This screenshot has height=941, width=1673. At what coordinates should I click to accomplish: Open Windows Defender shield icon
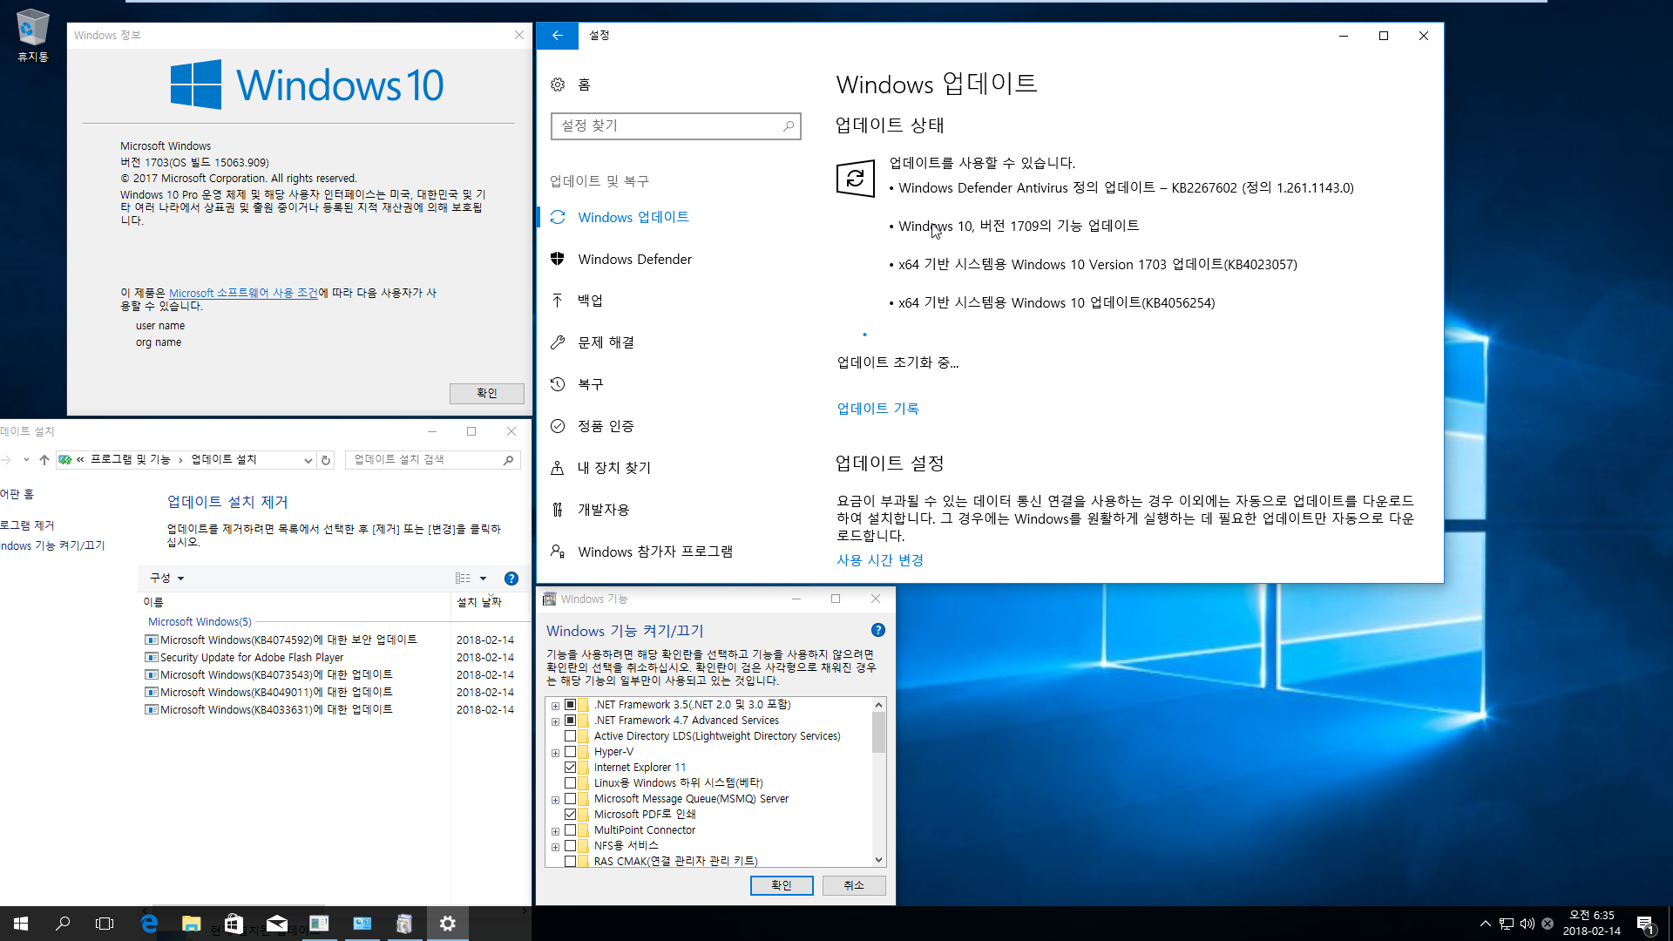click(x=558, y=259)
